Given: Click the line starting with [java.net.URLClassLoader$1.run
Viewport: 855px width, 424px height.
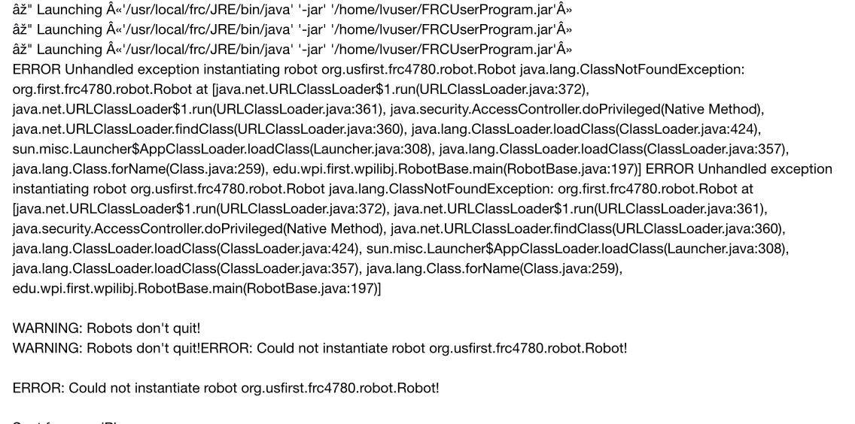Looking at the screenshot, I should point(390,209).
